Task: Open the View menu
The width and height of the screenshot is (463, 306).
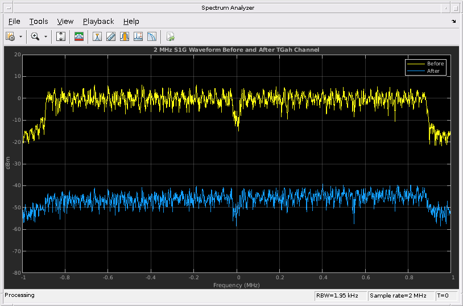Action: click(65, 22)
